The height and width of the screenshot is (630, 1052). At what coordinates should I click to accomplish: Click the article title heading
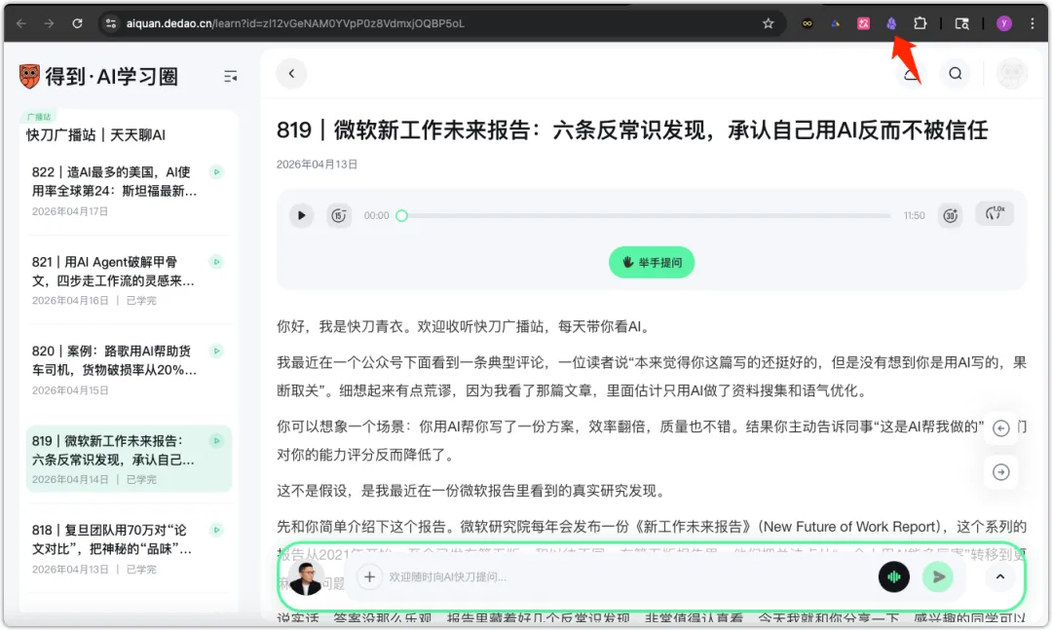(632, 130)
